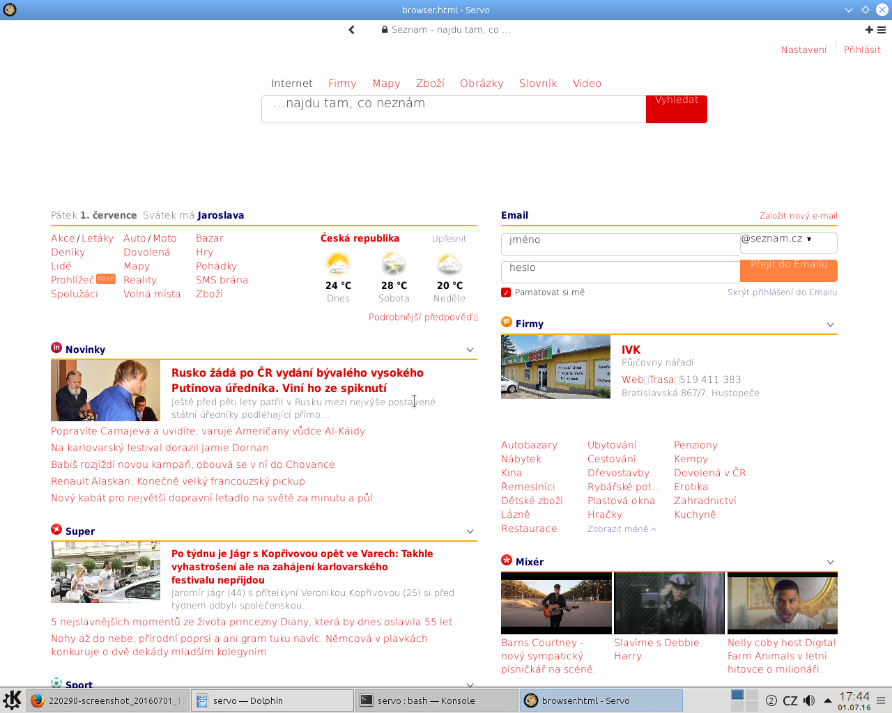
Task: Toggle the Pamatovat si mě checkbox
Action: (x=506, y=292)
